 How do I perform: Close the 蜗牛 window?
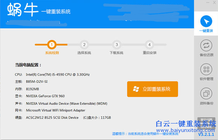[215, 2]
